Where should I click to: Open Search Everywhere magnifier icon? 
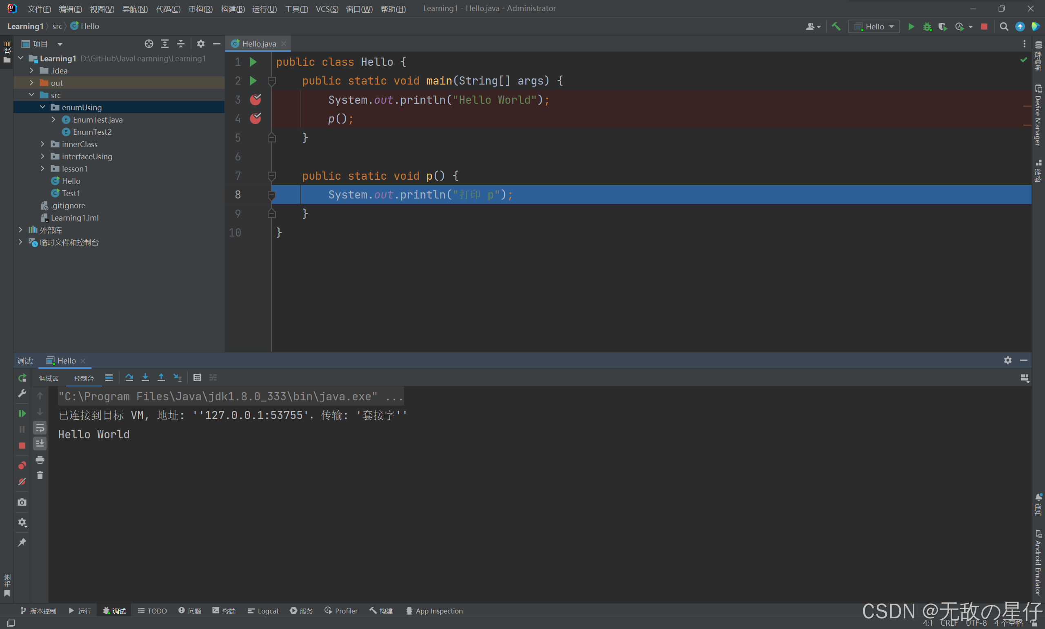coord(1004,27)
